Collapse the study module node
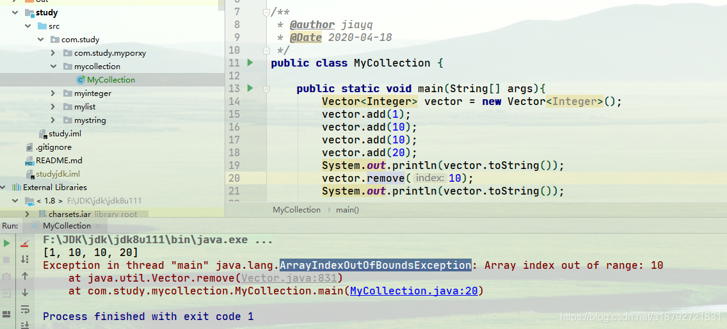Screen dimensions: 727x329 tap(16, 13)
